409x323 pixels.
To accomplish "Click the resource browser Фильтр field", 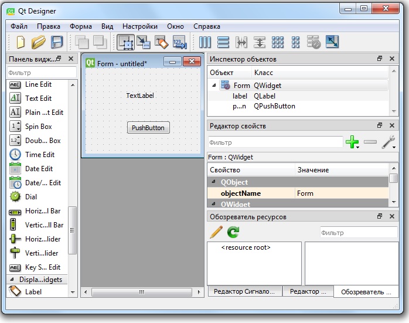I will pyautogui.click(x=359, y=233).
